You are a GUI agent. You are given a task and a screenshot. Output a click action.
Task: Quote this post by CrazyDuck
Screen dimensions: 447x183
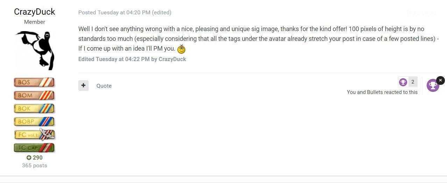(104, 86)
